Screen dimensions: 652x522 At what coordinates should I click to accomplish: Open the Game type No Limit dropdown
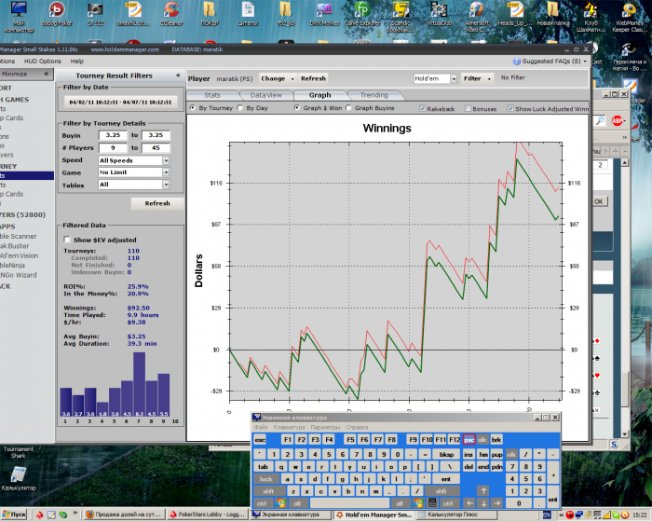pyautogui.click(x=166, y=172)
